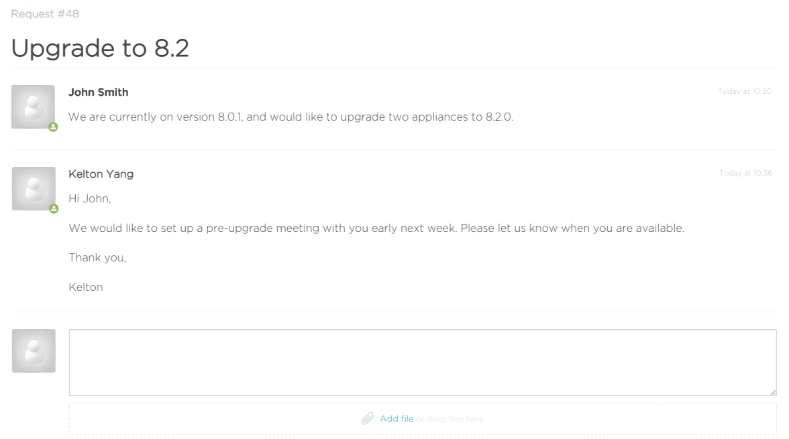The height and width of the screenshot is (439, 789).
Task: Click the Upgrade to 8.2 title
Action: tap(100, 48)
